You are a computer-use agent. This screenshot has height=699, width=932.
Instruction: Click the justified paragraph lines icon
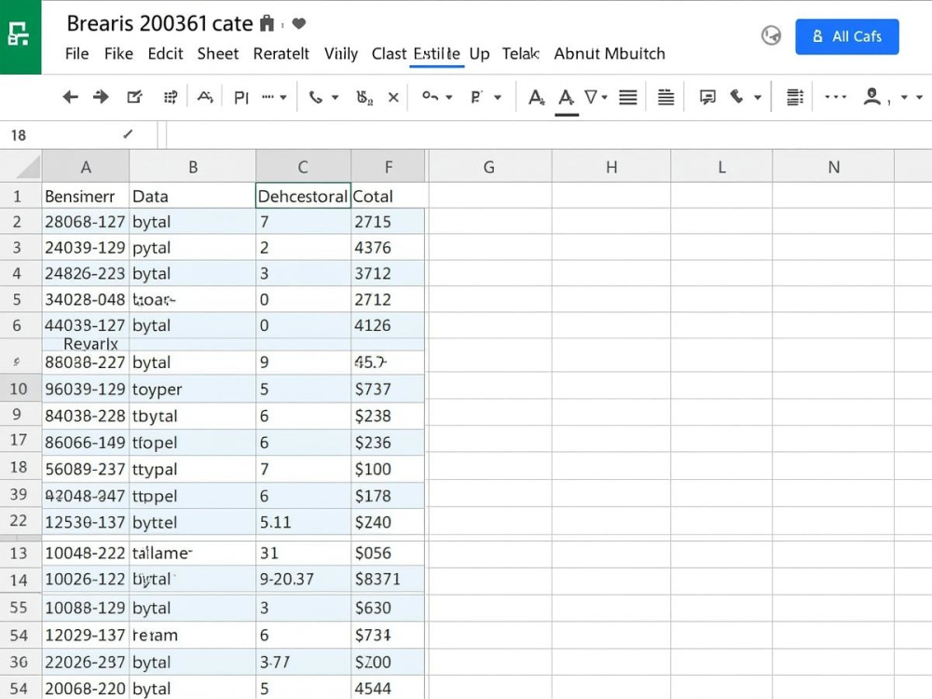665,97
